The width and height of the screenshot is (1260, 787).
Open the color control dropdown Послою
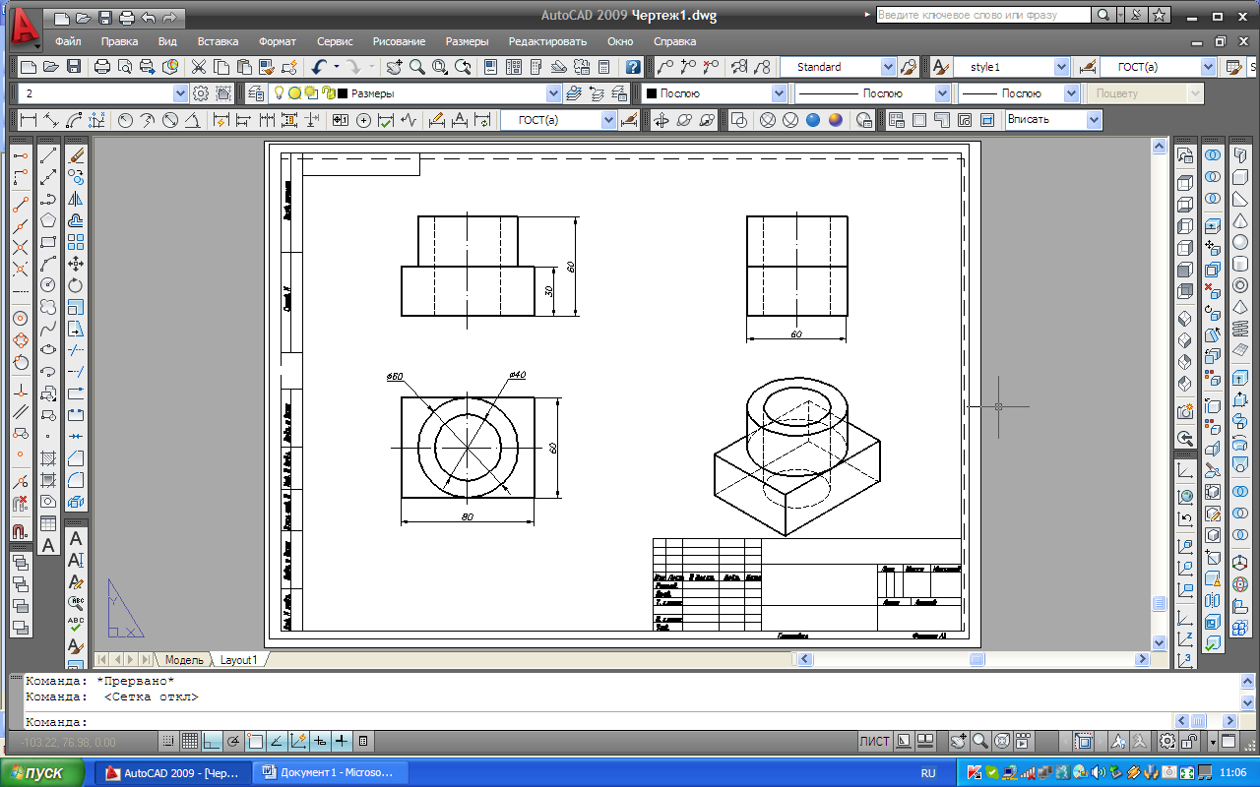pyautogui.click(x=780, y=93)
